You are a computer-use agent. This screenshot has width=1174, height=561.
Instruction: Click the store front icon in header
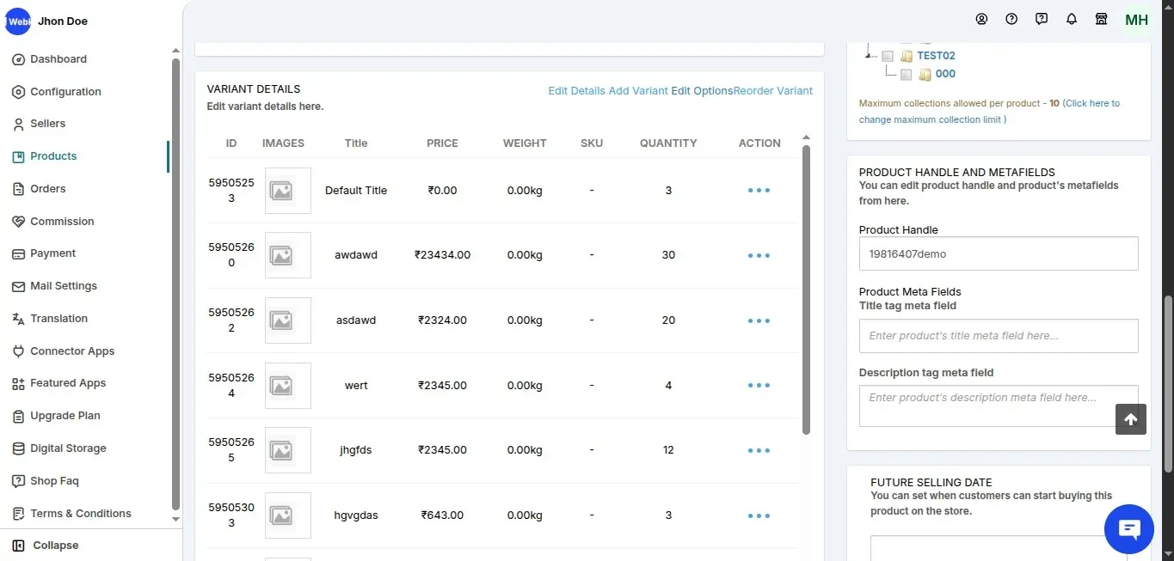pyautogui.click(x=1101, y=19)
